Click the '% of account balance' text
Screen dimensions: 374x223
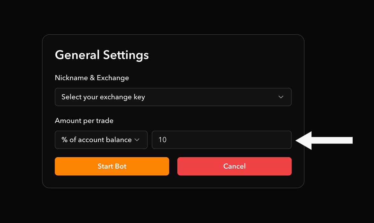point(97,140)
